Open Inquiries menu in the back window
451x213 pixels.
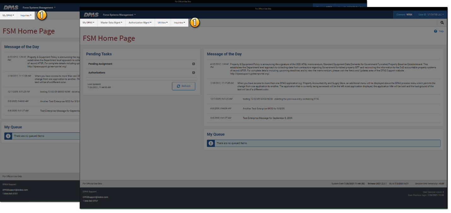tap(26, 15)
